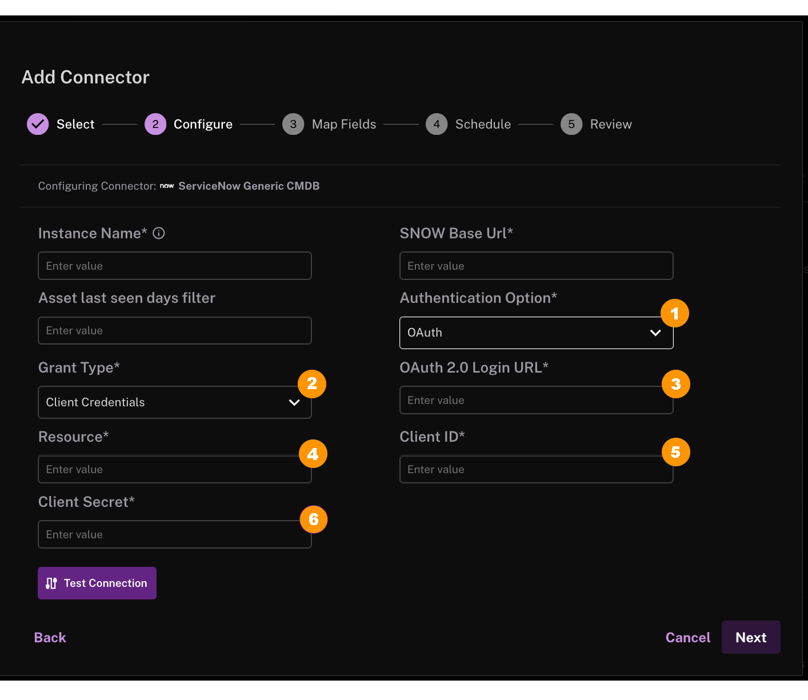This screenshot has height=700, width=808.
Task: Click the Client ID input field
Action: coord(537,469)
